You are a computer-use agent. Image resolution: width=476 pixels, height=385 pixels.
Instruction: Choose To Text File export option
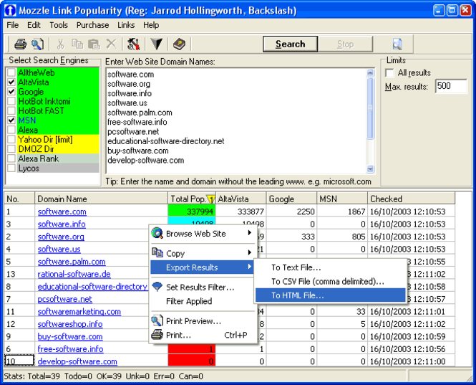tap(330, 267)
